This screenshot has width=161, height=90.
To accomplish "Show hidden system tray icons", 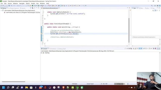I will (x=129, y=87).
